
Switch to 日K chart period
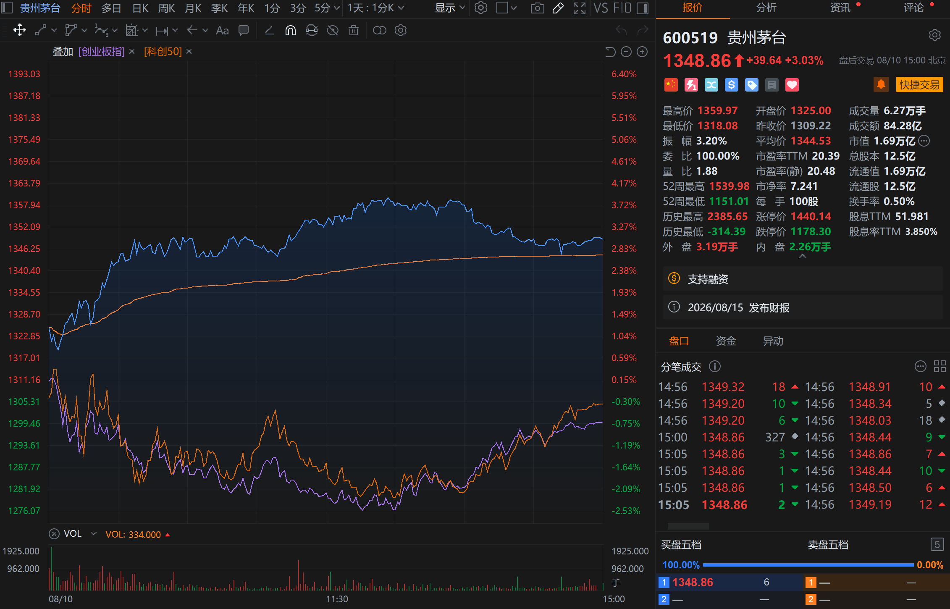(140, 8)
